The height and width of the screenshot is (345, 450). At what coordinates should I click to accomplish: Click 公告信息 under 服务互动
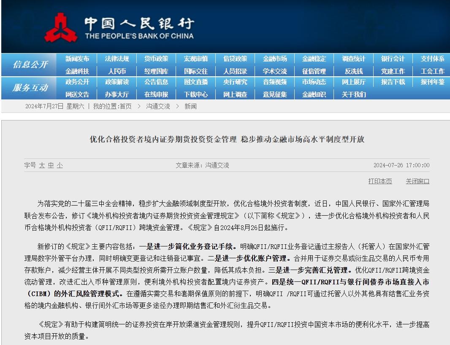click(156, 82)
